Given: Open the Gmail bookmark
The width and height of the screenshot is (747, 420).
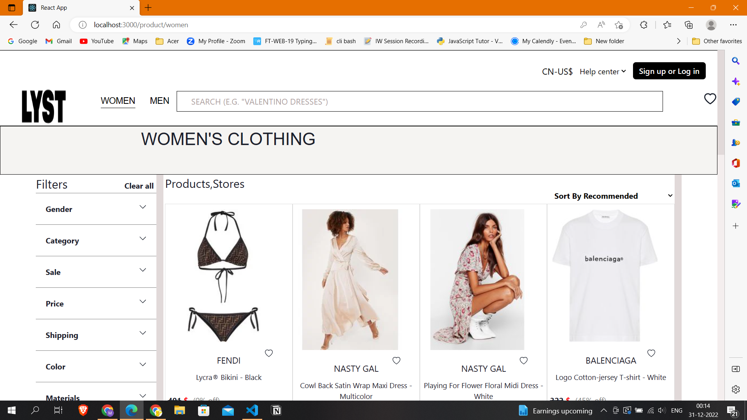Looking at the screenshot, I should 59,41.
